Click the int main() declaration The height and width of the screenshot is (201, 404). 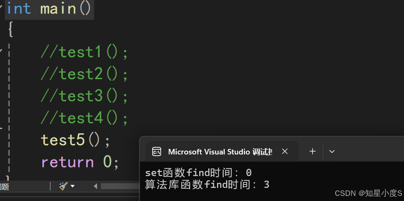point(49,8)
